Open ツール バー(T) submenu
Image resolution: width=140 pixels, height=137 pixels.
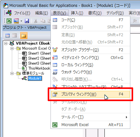(x=90, y=117)
